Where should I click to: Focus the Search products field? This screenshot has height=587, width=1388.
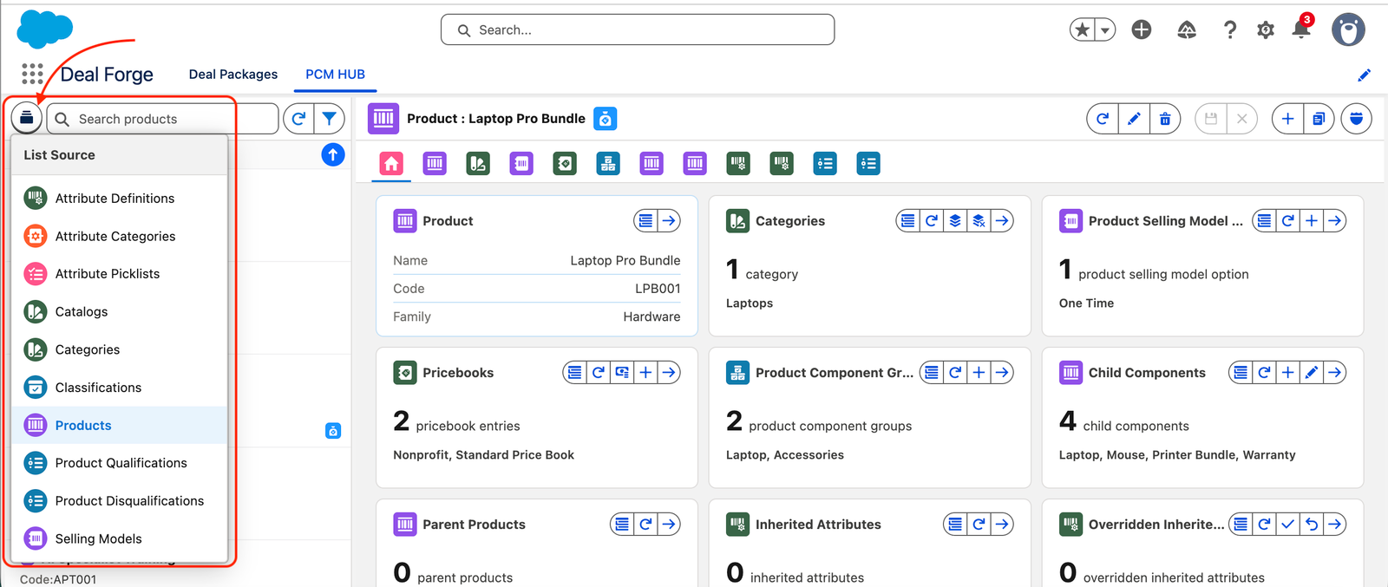162,119
